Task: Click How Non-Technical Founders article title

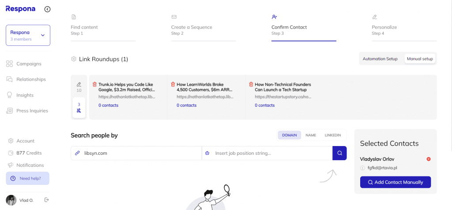Action: (283, 87)
